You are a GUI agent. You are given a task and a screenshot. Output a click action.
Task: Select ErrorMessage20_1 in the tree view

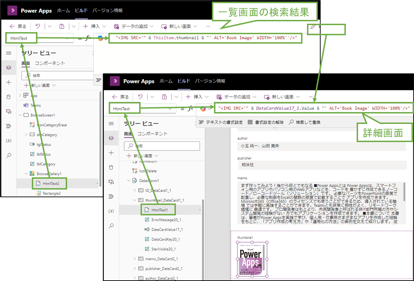[166, 220]
